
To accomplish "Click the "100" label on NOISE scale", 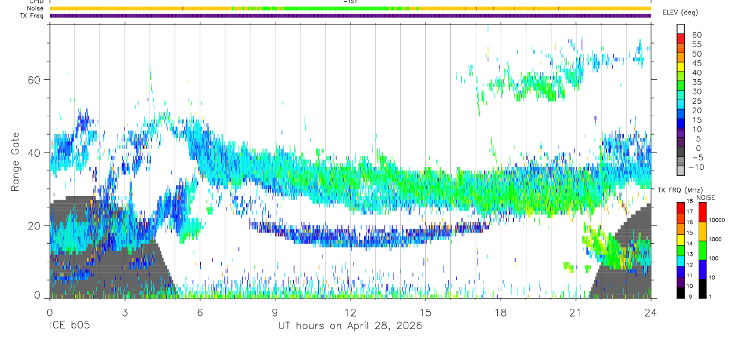I will [714, 258].
